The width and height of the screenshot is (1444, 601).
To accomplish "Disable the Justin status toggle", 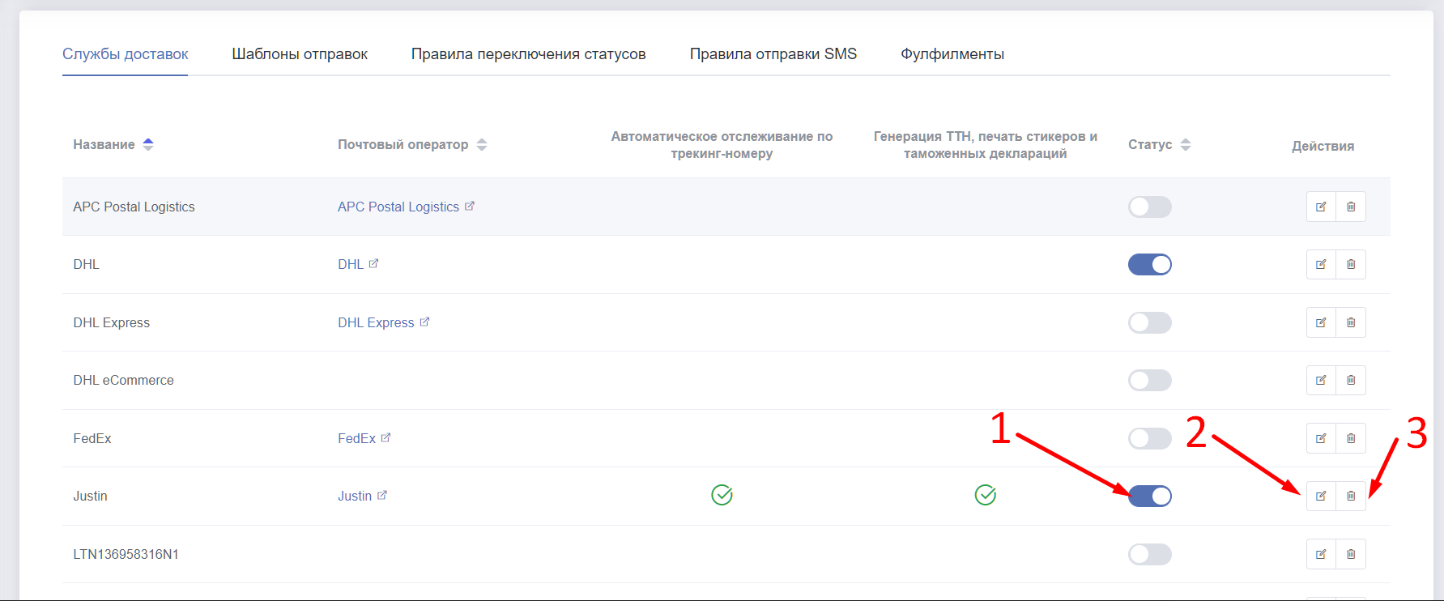I will [x=1150, y=496].
